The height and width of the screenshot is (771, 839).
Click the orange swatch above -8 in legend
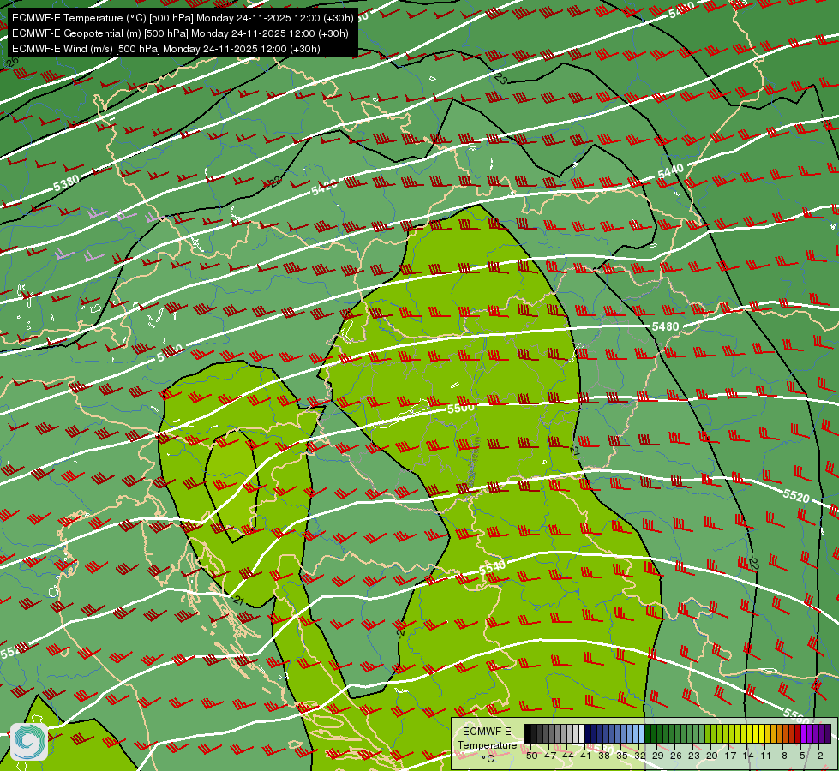tap(780, 733)
